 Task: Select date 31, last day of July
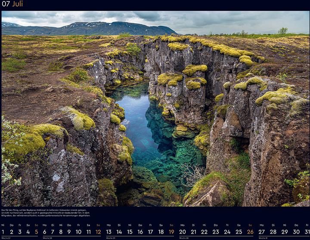[x=307, y=231]
